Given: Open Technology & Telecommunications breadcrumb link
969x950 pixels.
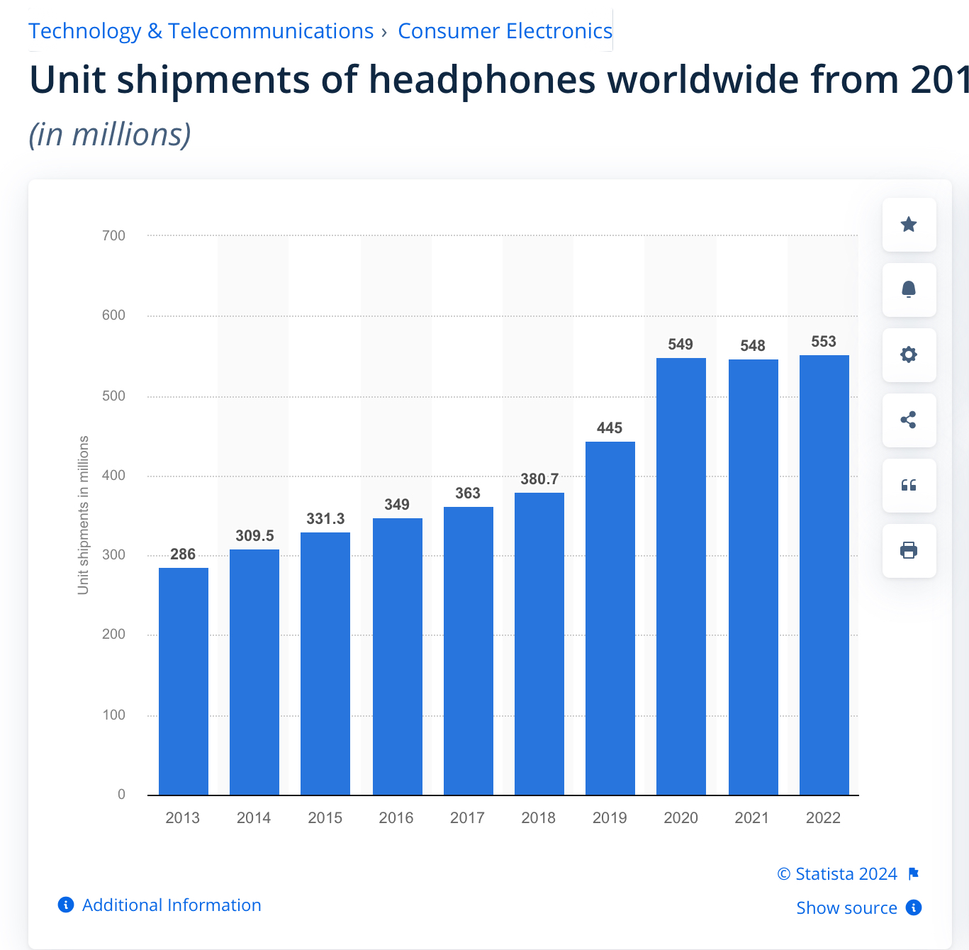Looking at the screenshot, I should pos(201,31).
